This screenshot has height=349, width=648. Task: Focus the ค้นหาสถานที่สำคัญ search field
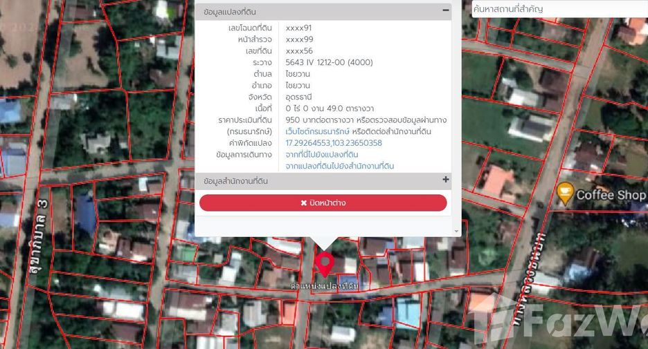tap(559, 9)
